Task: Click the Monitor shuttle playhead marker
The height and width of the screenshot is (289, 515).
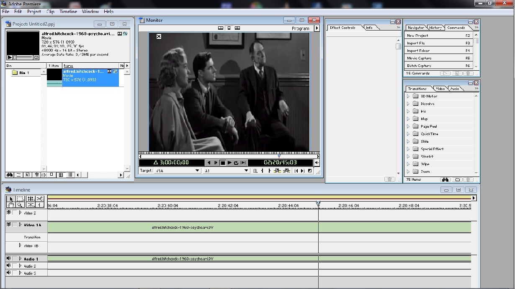Action: 279,156
